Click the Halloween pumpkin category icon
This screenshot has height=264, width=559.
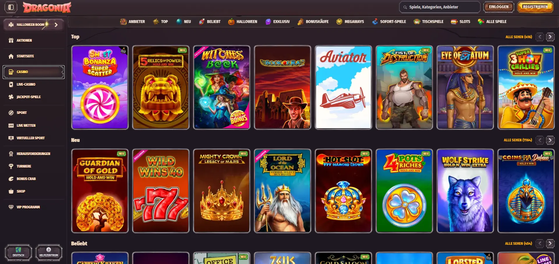coord(232,21)
